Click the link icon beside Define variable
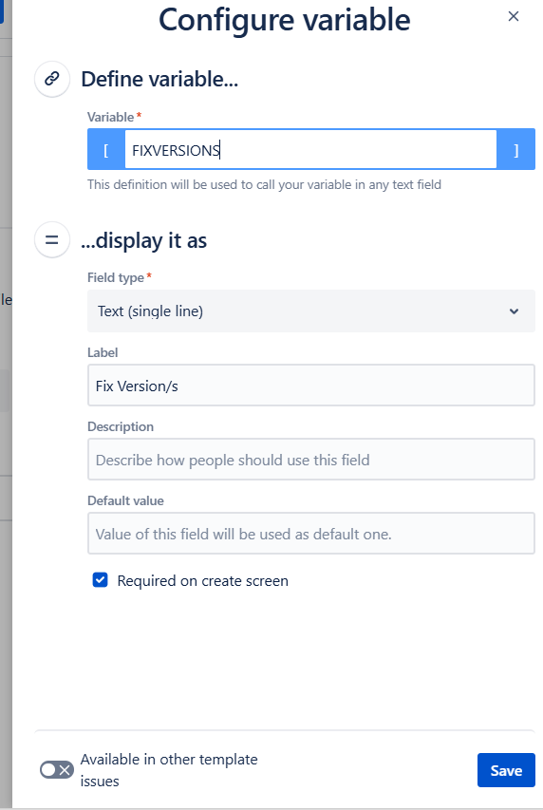This screenshot has width=543, height=810. pyautogui.click(x=51, y=79)
